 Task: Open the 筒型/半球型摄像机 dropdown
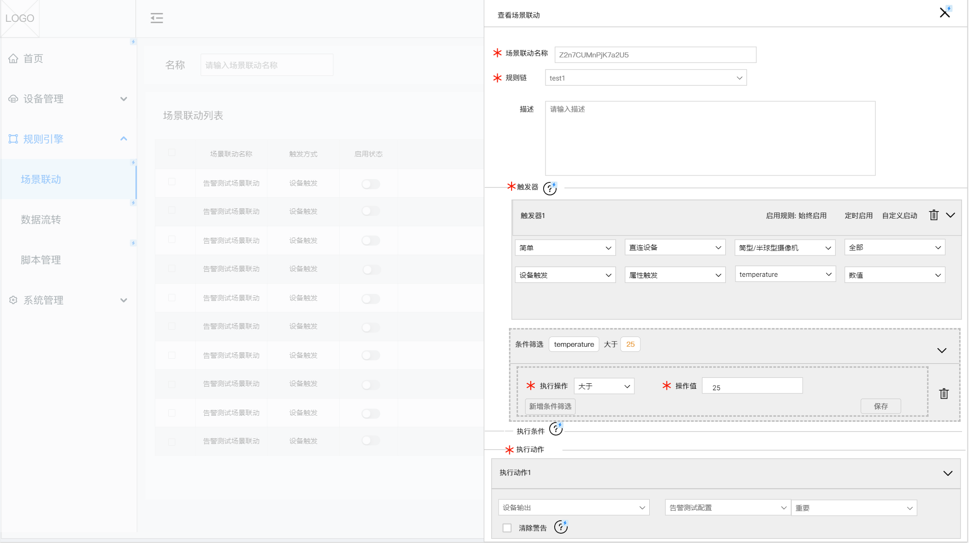[x=785, y=248]
